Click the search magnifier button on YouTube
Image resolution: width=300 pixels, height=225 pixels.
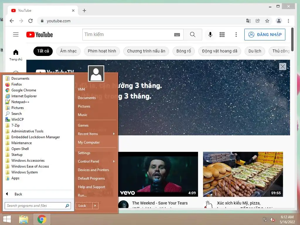[193, 35]
